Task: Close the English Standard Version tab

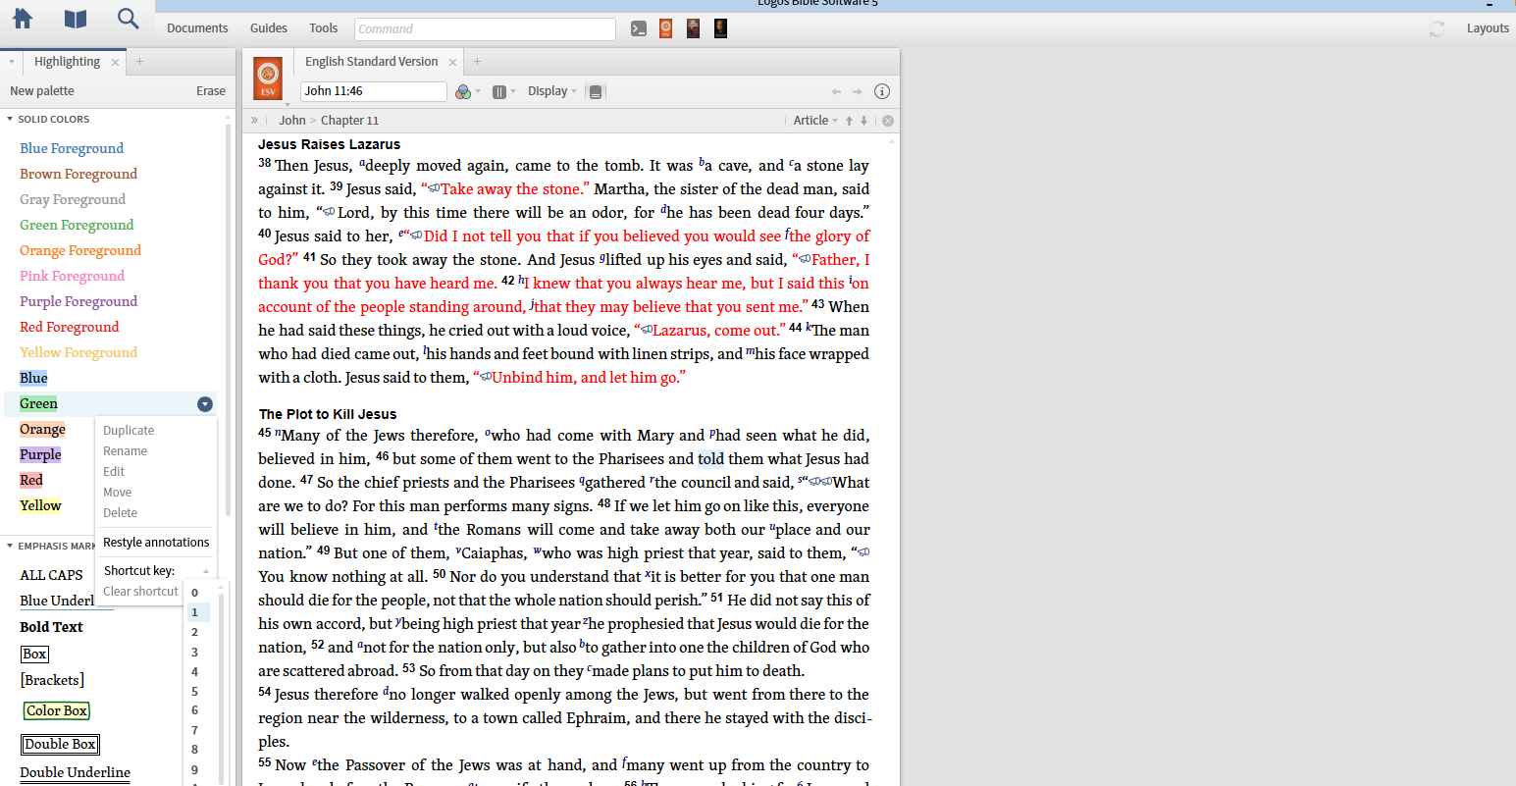Action: pos(452,62)
